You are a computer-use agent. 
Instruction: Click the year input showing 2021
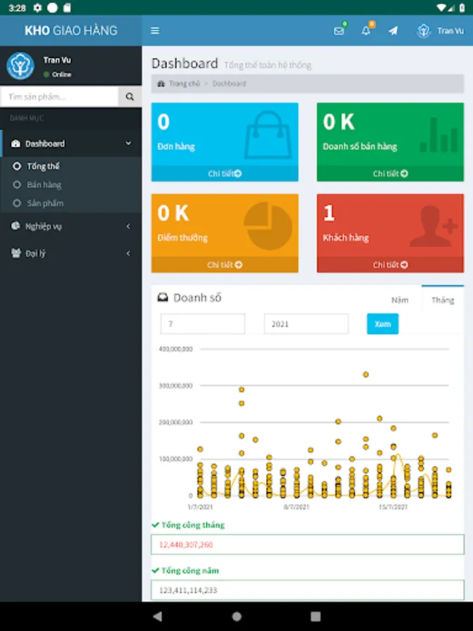pos(306,324)
